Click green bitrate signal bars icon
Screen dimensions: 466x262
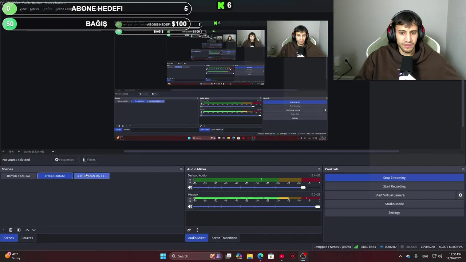[x=356, y=247]
